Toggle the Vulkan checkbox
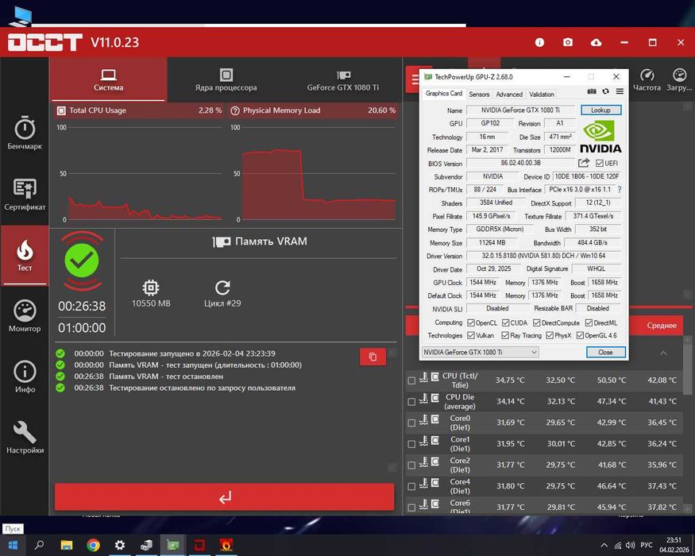Viewport: 695px width, 556px height. [x=471, y=336]
